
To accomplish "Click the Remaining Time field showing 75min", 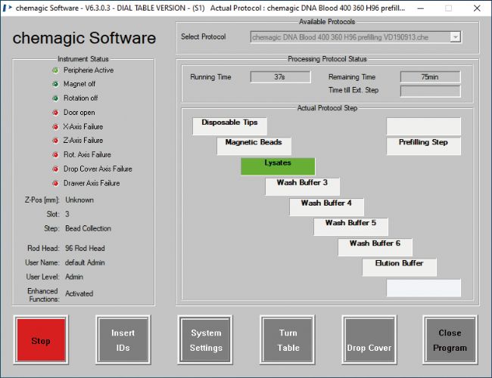I will point(431,77).
